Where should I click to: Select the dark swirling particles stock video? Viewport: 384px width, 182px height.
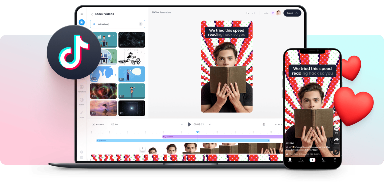click(132, 40)
